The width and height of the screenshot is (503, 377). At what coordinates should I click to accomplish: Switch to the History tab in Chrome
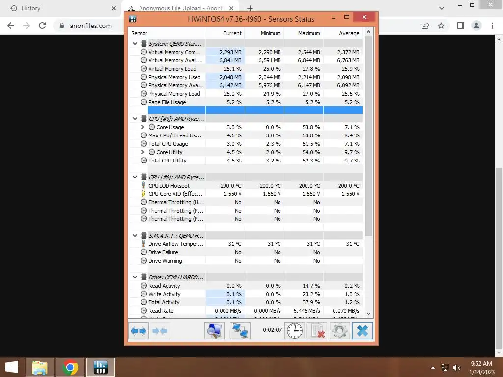click(60, 8)
